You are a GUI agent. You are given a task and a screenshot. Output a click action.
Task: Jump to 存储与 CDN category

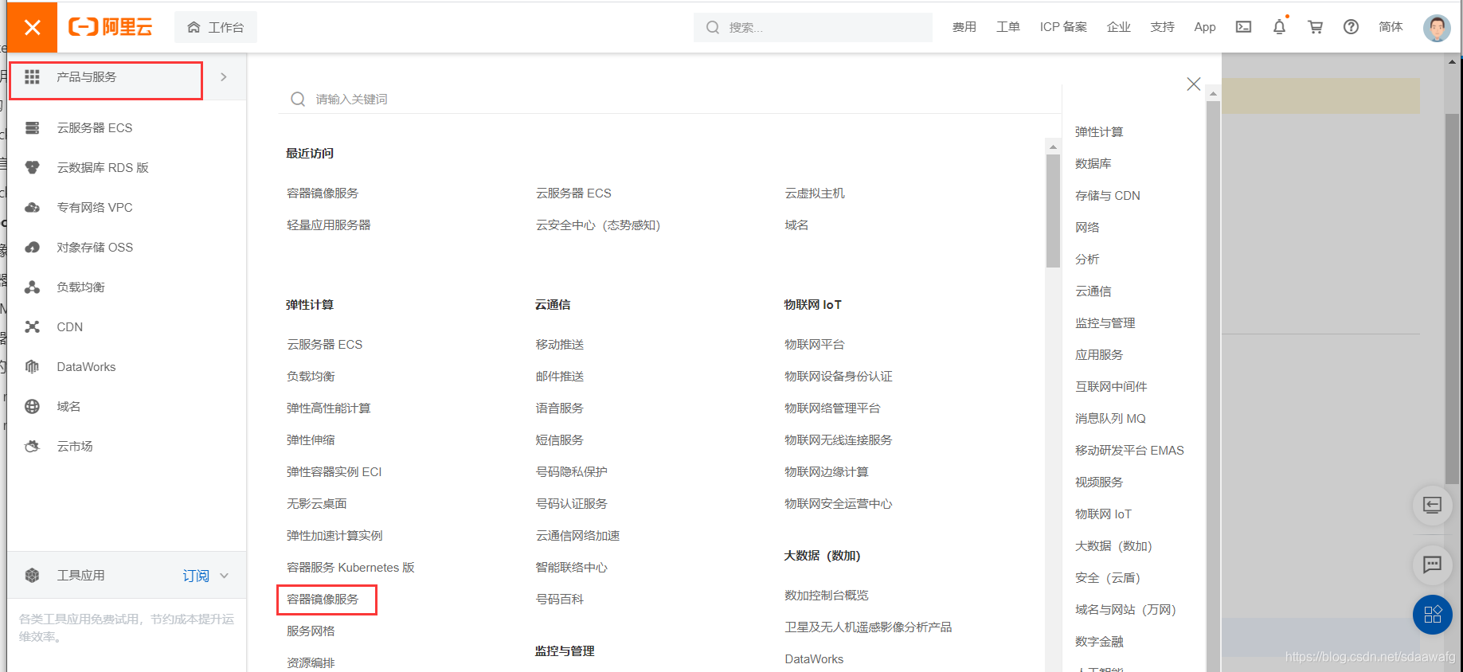1107,195
